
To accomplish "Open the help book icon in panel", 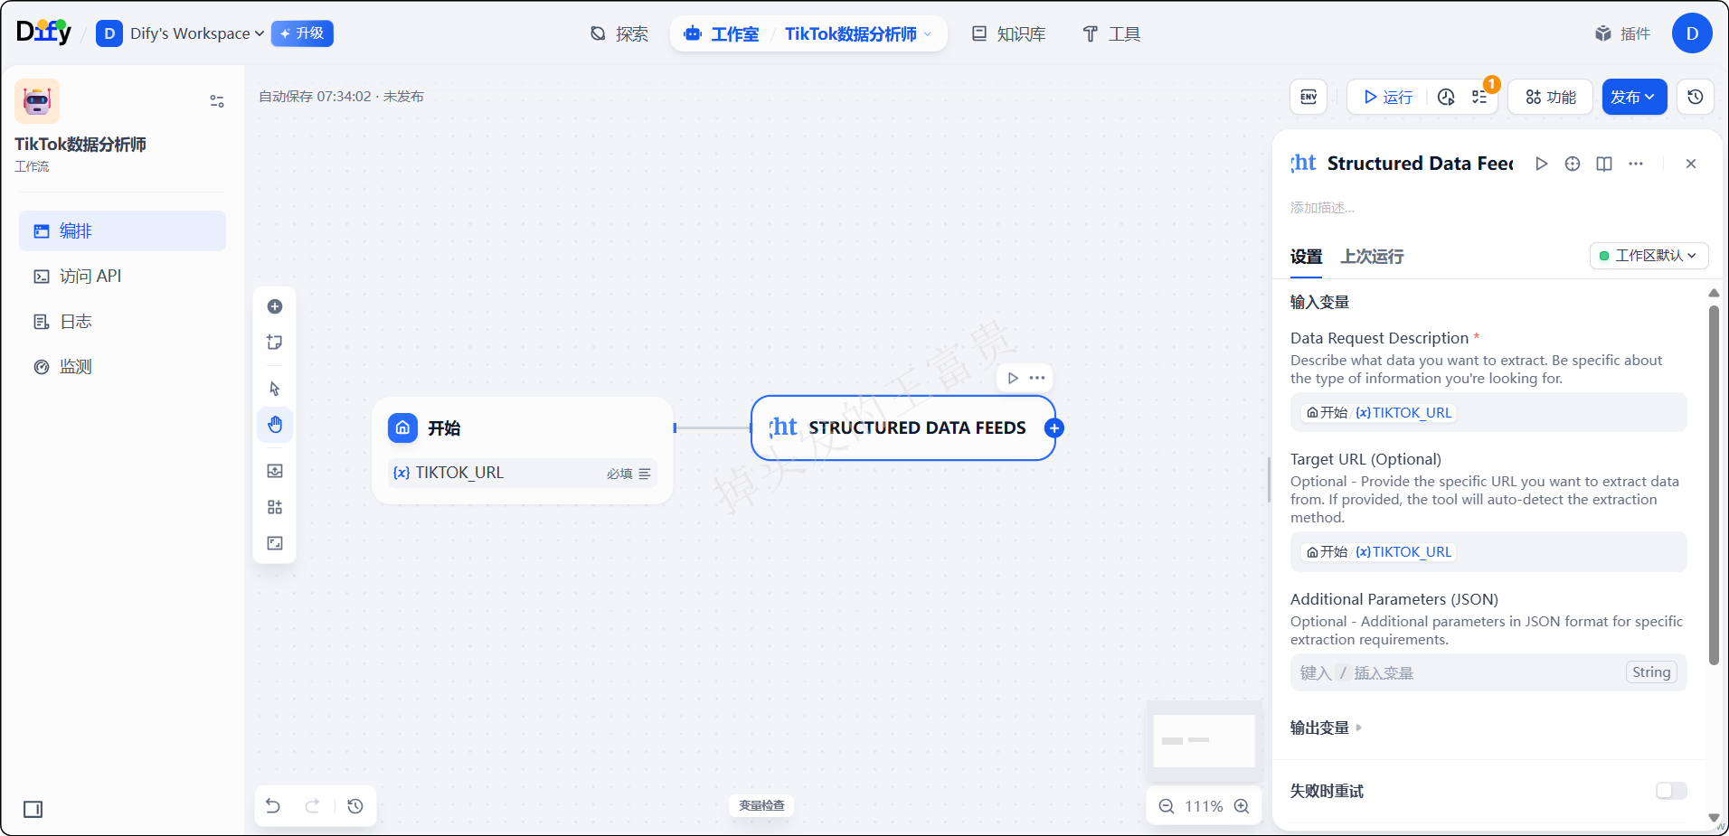I will pos(1604,164).
